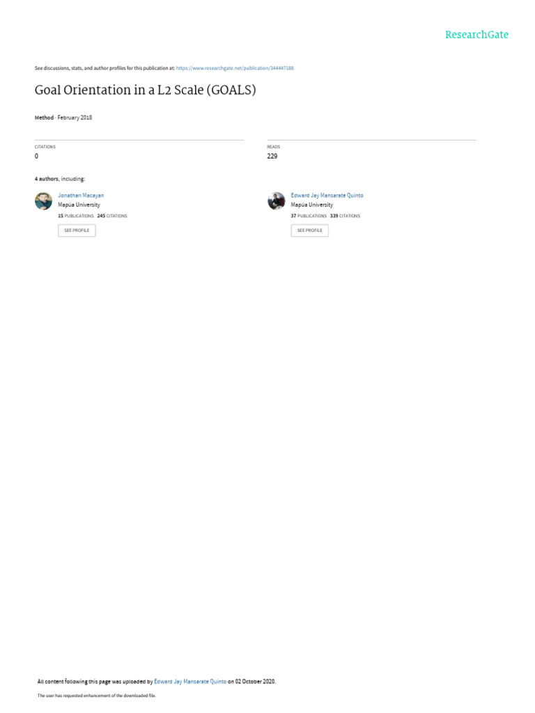Click the 4 authors, including text
The image size is (535, 713).
60,179
